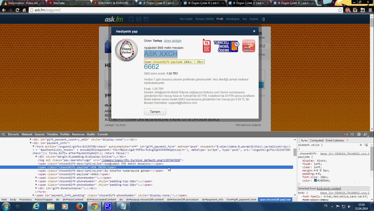Open the media player taskbar icon
The height and width of the screenshot is (211, 374).
(x=65, y=206)
